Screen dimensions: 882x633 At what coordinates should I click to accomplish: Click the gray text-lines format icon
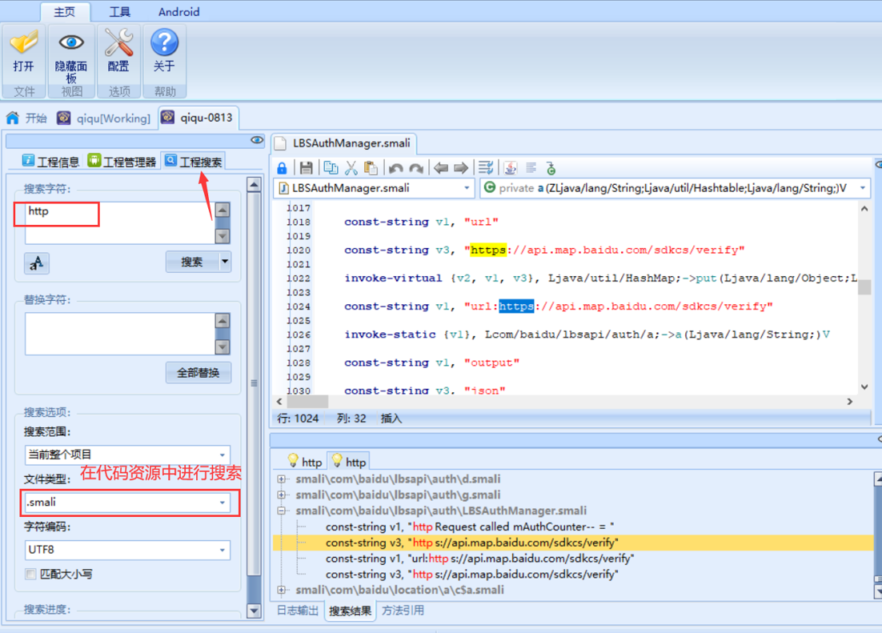[531, 168]
